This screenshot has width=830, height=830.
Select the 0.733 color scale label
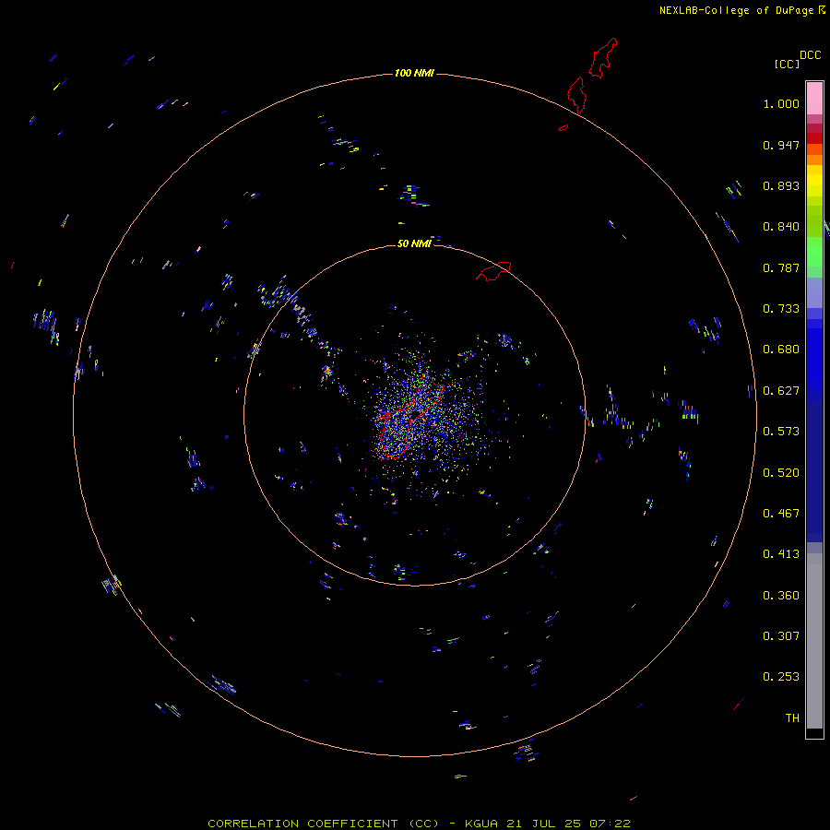coord(781,309)
